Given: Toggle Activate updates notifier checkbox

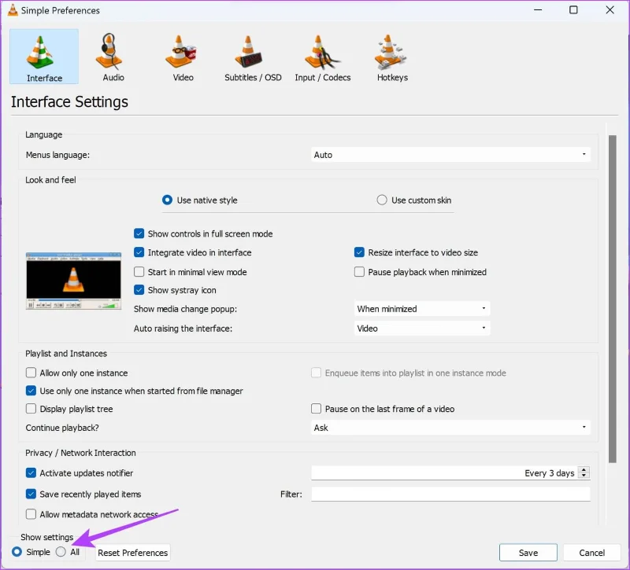Looking at the screenshot, I should pos(31,473).
